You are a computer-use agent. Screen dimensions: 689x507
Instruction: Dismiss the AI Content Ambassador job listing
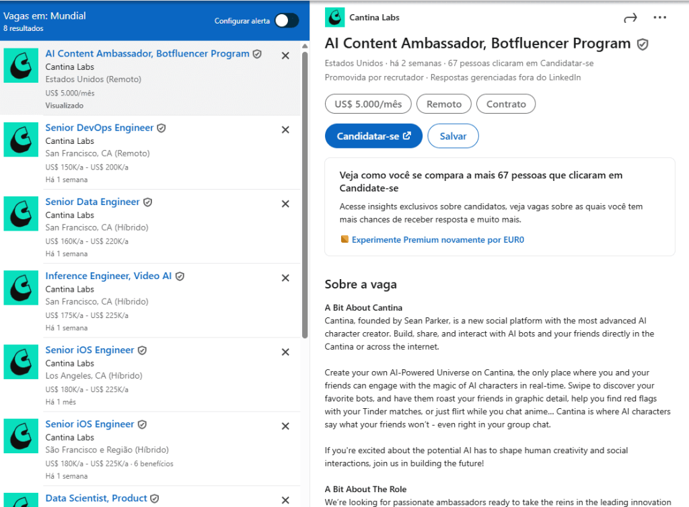click(x=285, y=56)
